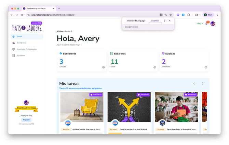Screen dimensions: 229x145
Task: Show info for Escaleras card
Action: click(154, 67)
